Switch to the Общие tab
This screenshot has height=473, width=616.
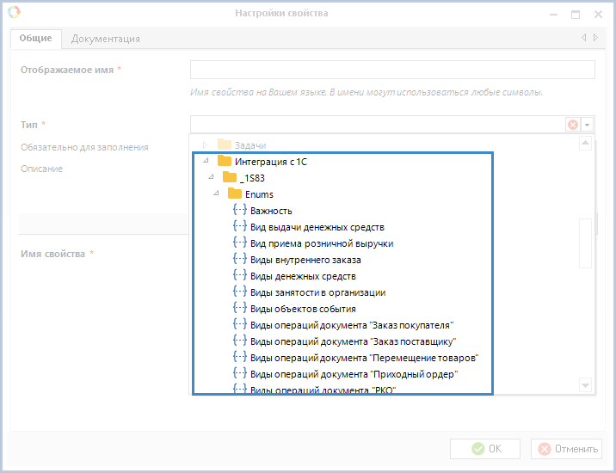(36, 39)
